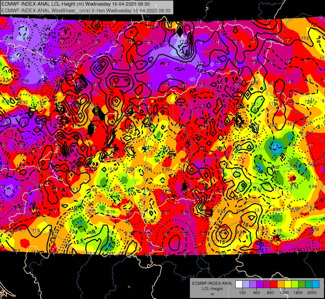Click the 6.07 grid value

pos(44,60)
